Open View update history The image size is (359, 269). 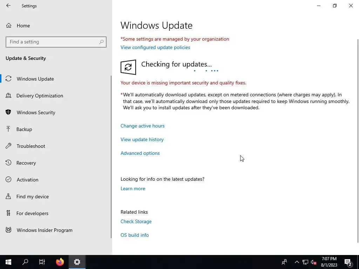[x=142, y=139]
